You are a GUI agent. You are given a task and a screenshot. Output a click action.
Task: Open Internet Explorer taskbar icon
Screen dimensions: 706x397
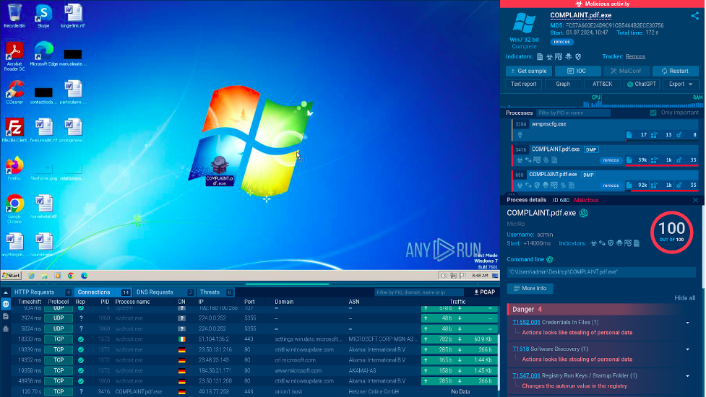tap(31, 276)
